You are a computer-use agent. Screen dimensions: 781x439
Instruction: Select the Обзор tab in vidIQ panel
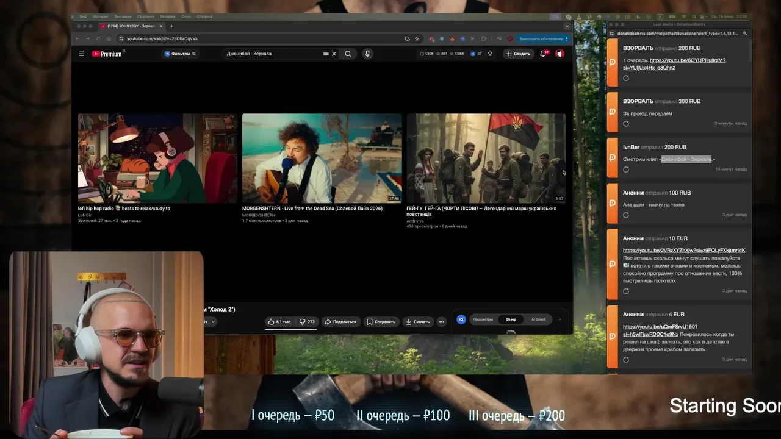click(511, 319)
